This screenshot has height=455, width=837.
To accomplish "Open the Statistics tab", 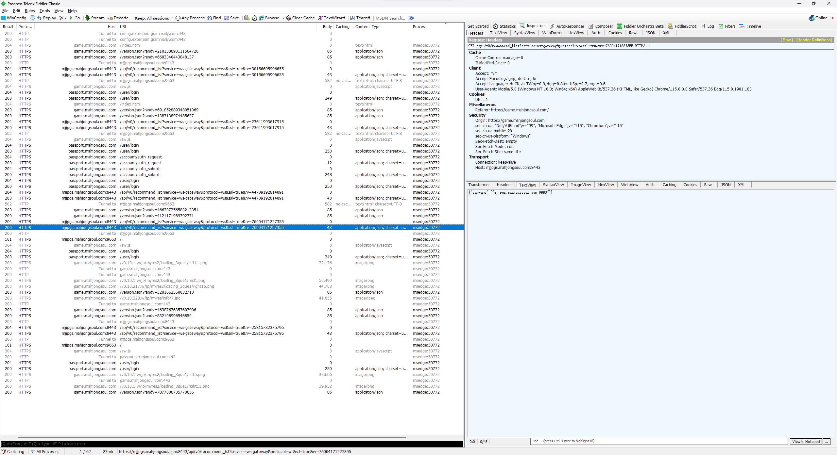I will point(504,26).
